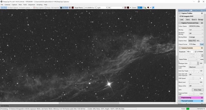The width and height of the screenshot is (206, 110).
Task: Expand the Preprocessing section
Action: (180, 98)
